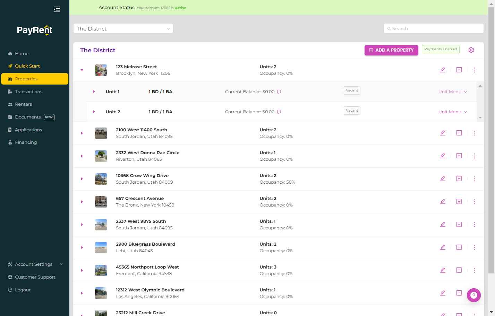This screenshot has width=495, height=316.
Task: Open Unit Menu for Unit 1
Action: tap(453, 92)
